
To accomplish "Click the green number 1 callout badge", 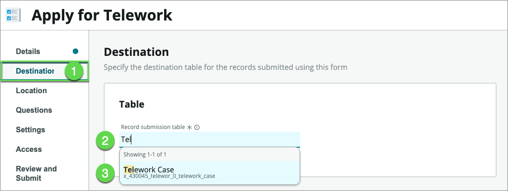I will coord(74,71).
